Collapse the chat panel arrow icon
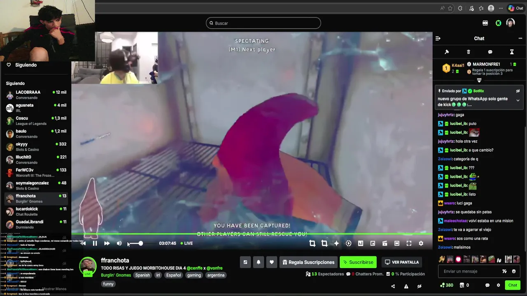This screenshot has width=527, height=296. click(438, 38)
